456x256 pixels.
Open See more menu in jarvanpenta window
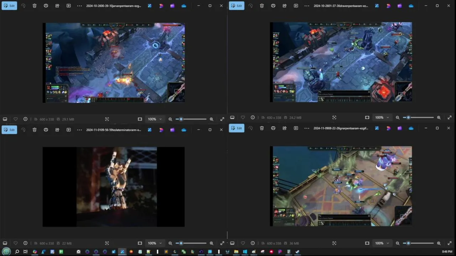pos(79,6)
